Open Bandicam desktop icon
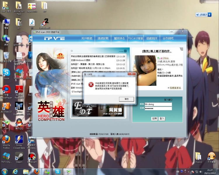 coord(32,158)
